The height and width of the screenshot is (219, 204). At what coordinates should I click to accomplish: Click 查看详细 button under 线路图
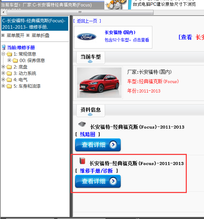pyautogui.click(x=98, y=145)
